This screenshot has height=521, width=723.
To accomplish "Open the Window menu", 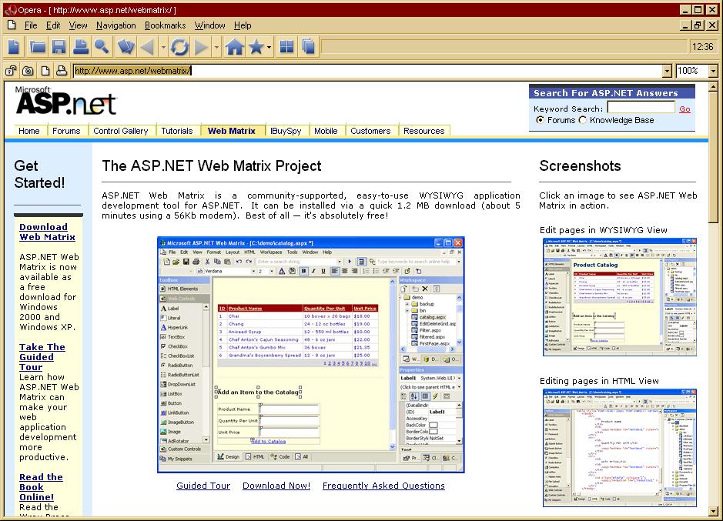I will pos(209,25).
